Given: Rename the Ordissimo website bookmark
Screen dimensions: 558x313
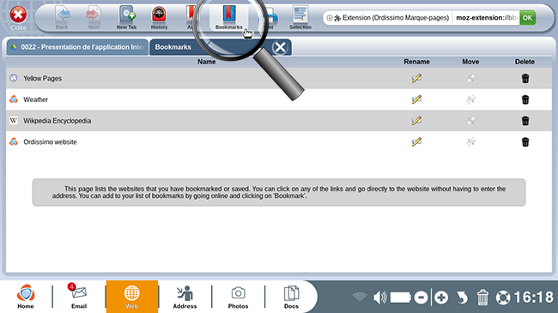Looking at the screenshot, I should 416,141.
